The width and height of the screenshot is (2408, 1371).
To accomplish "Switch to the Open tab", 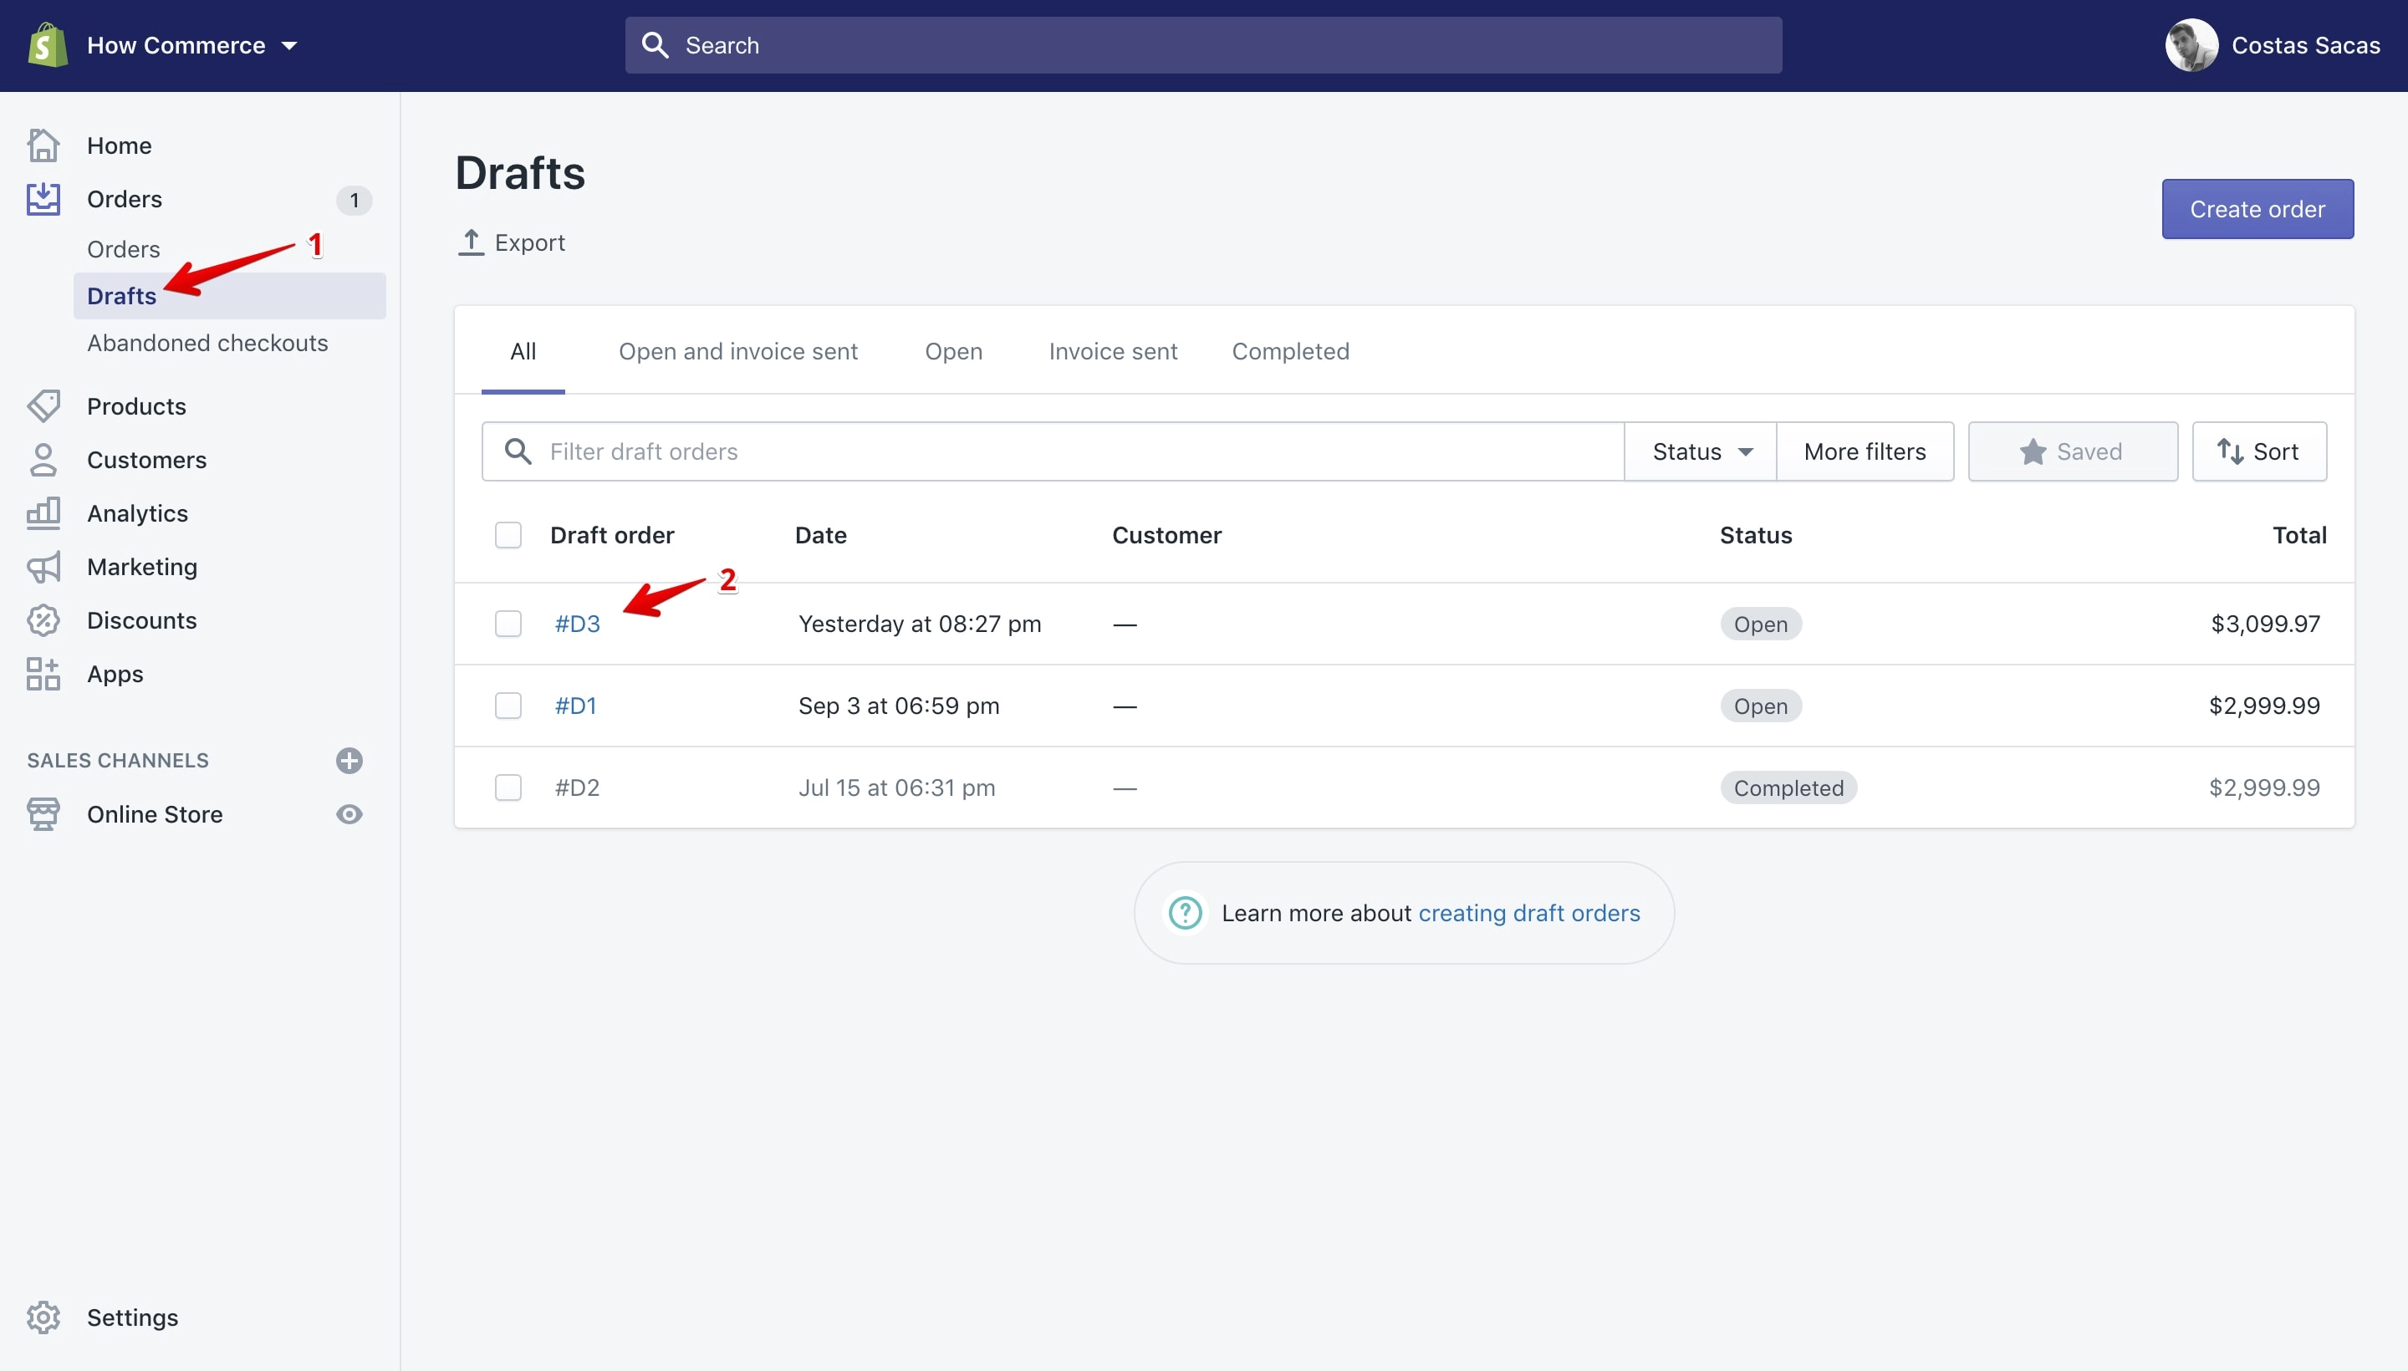I will point(953,351).
